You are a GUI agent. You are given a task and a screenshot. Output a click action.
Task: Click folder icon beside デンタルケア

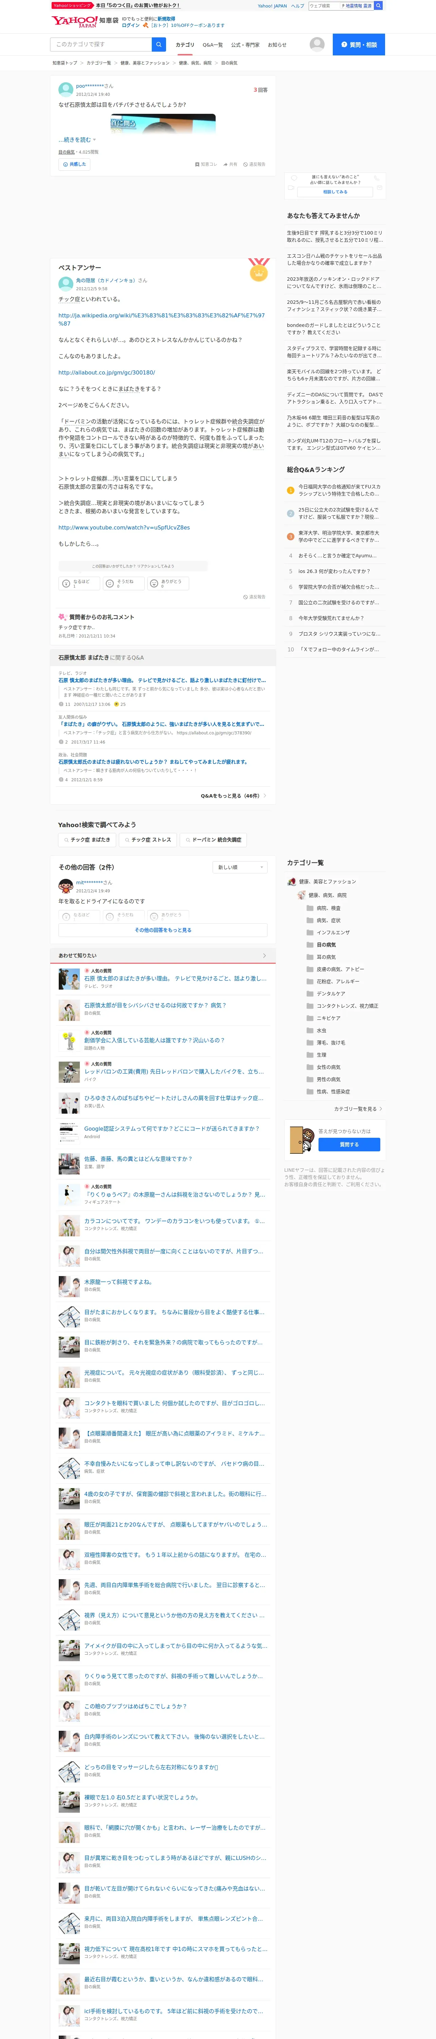point(310,993)
